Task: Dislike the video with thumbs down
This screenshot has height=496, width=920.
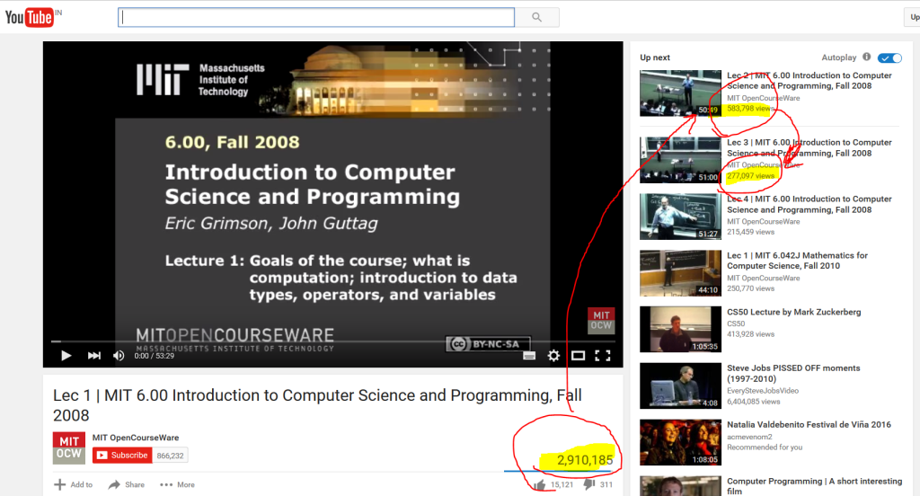Action: coord(589,484)
